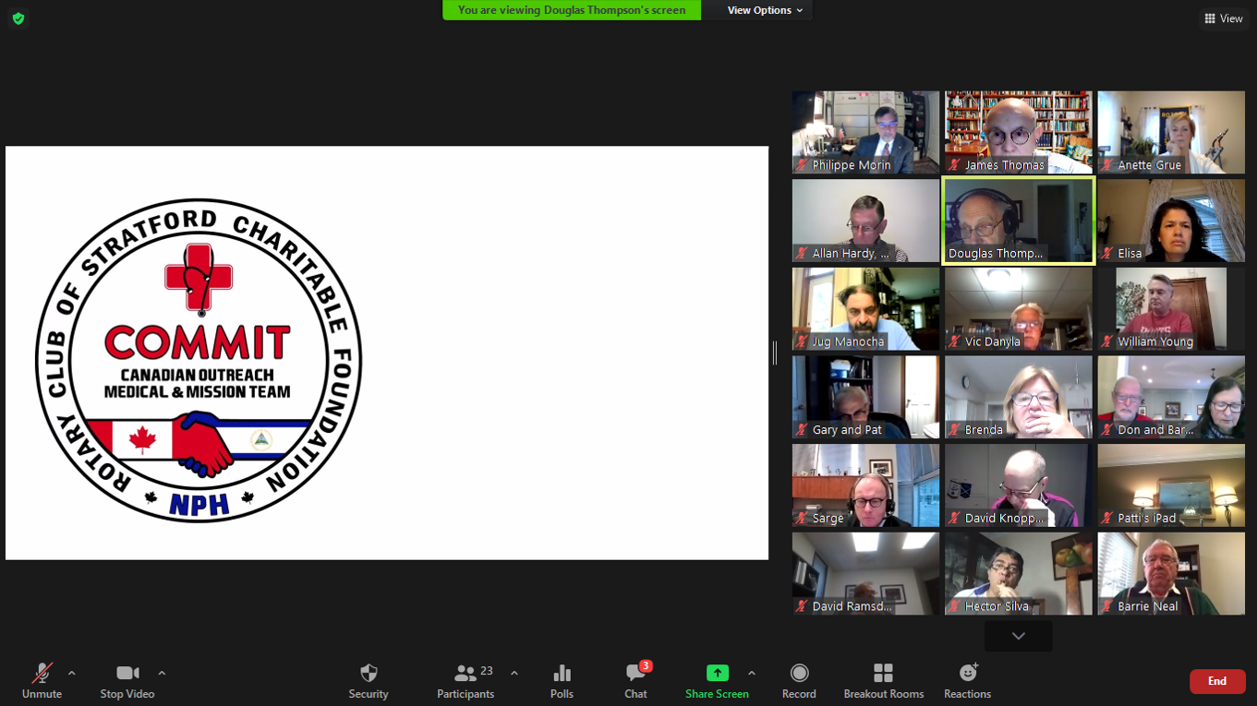The image size is (1257, 706).
Task: Select William Young's video tile
Action: click(x=1171, y=309)
